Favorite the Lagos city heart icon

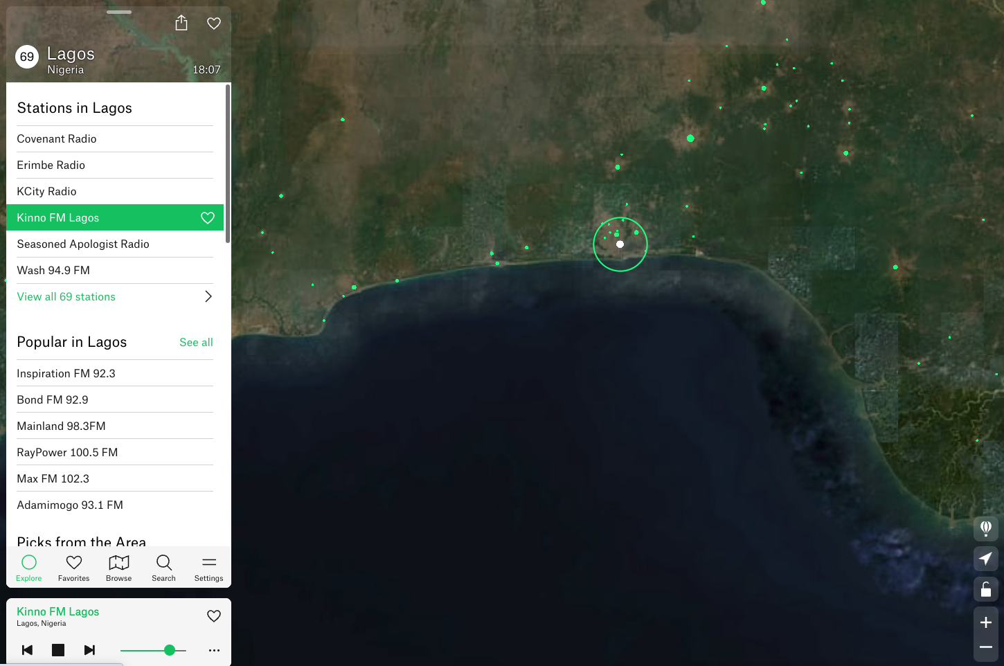click(214, 24)
